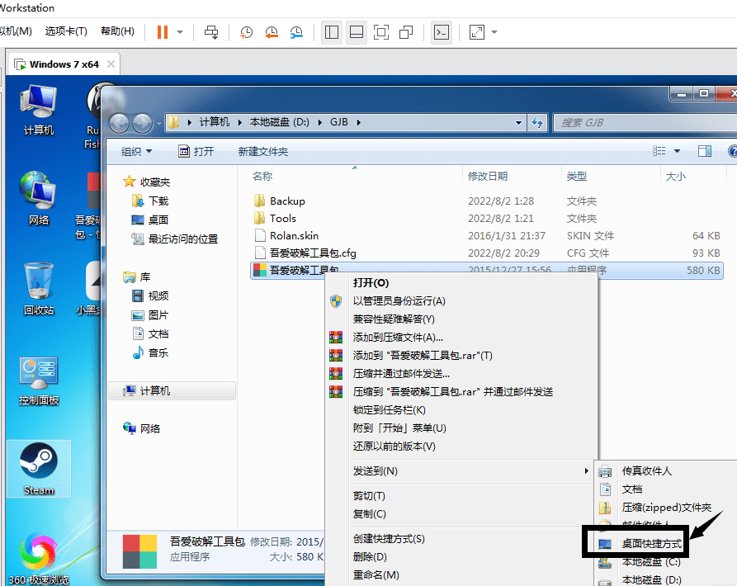Select the Tools folder row

point(486,219)
